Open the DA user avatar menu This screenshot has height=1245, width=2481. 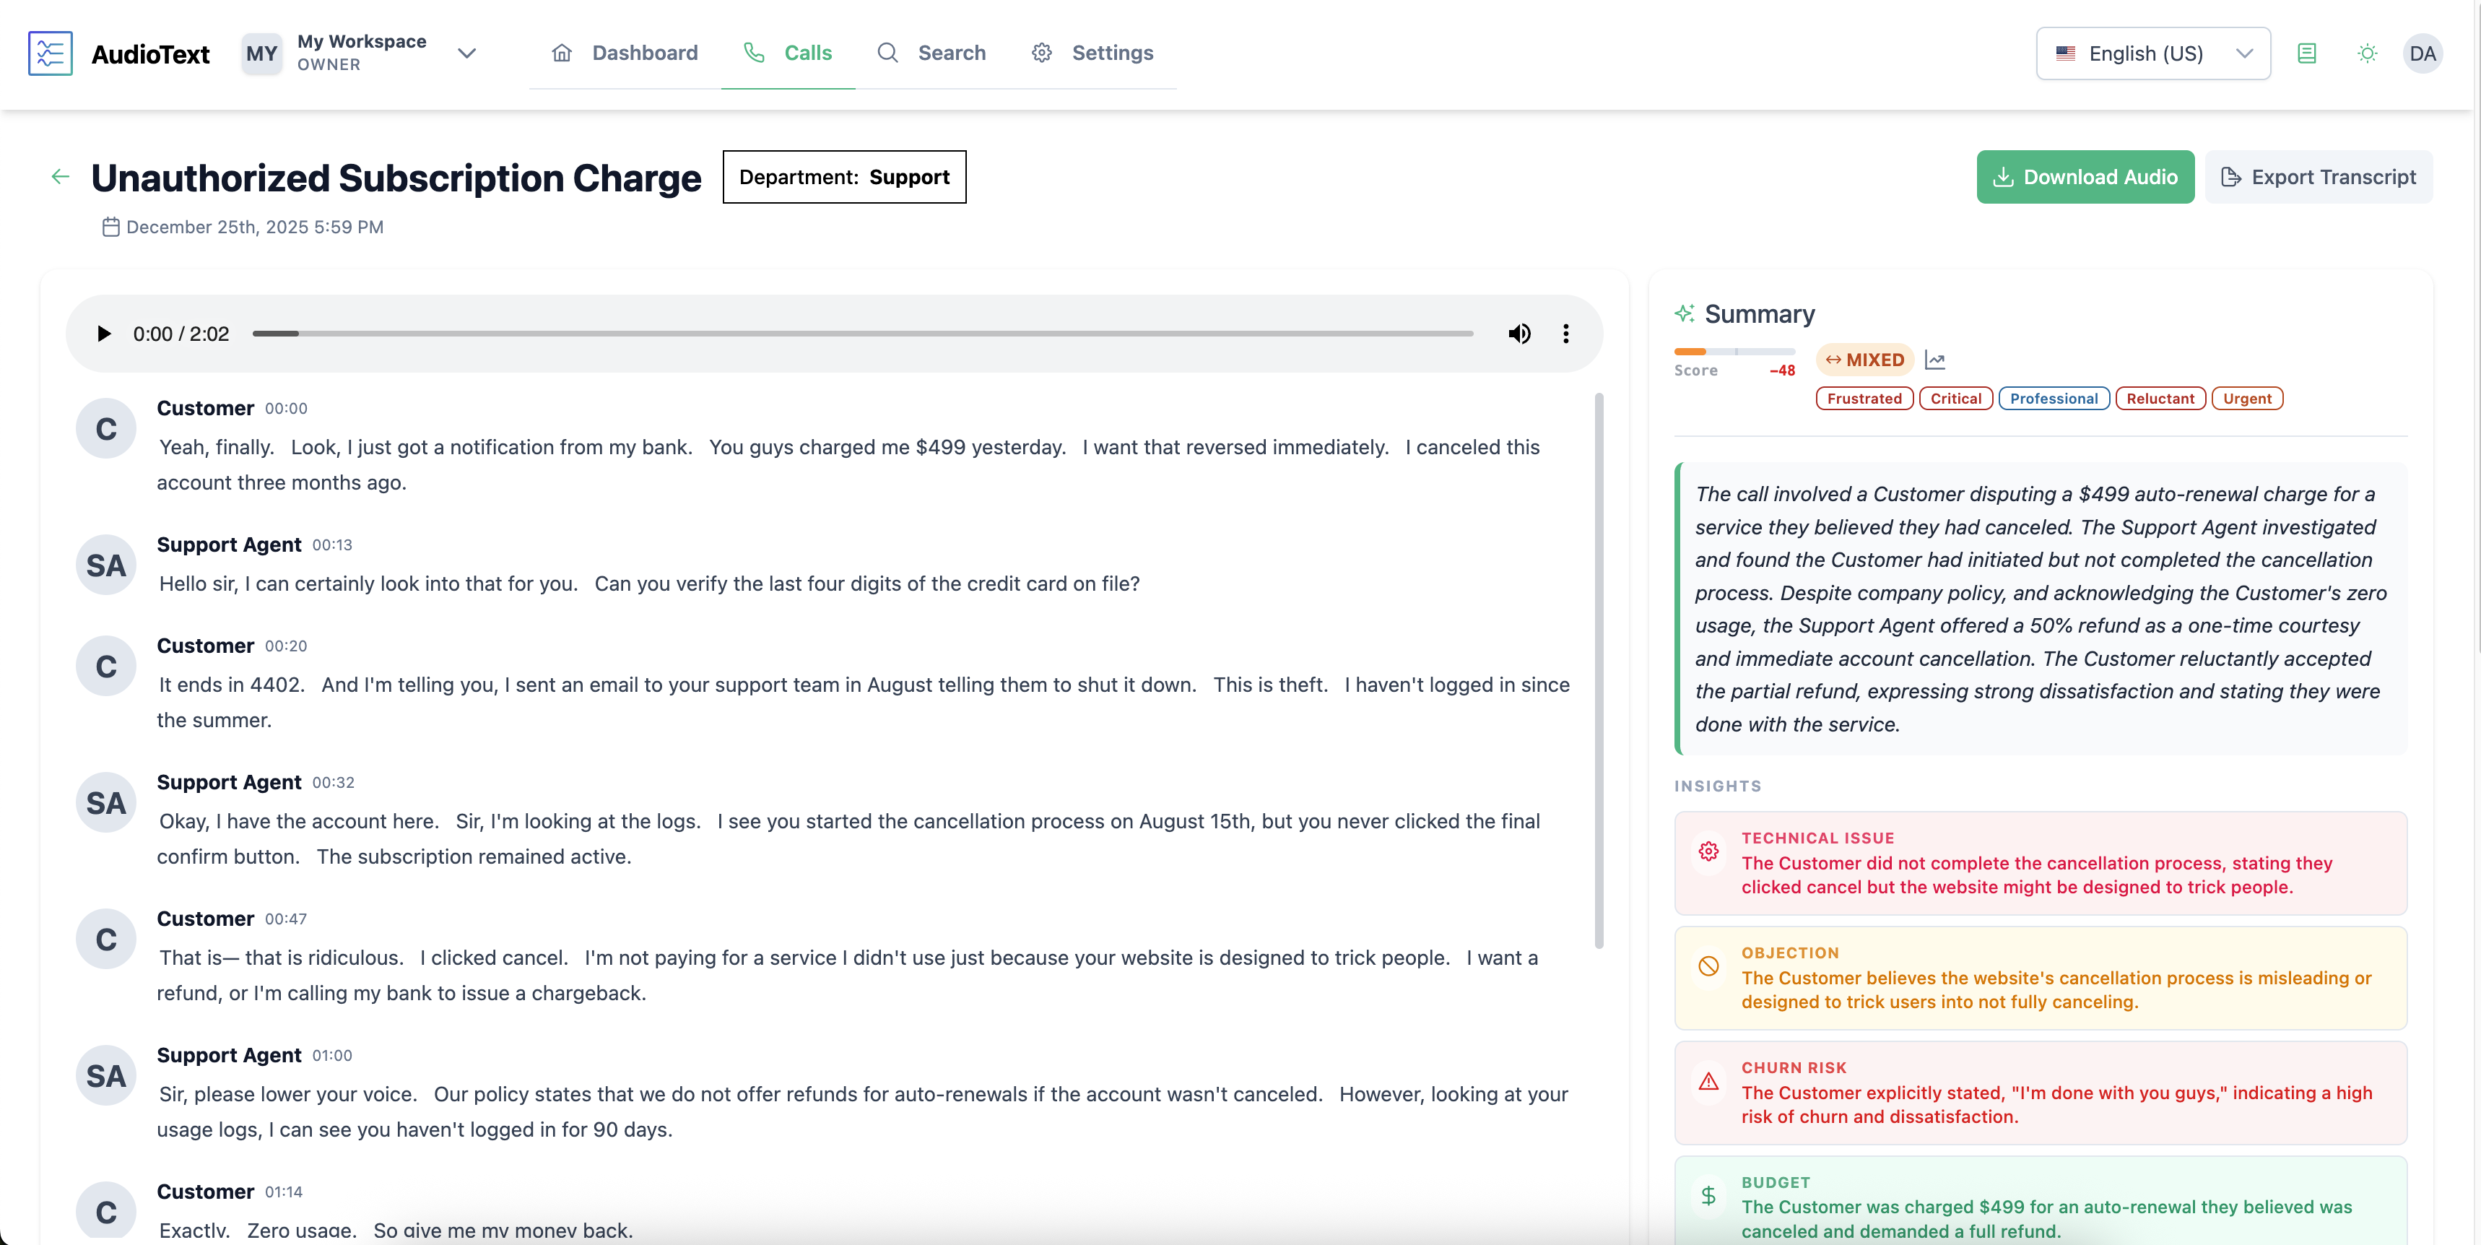2424,53
